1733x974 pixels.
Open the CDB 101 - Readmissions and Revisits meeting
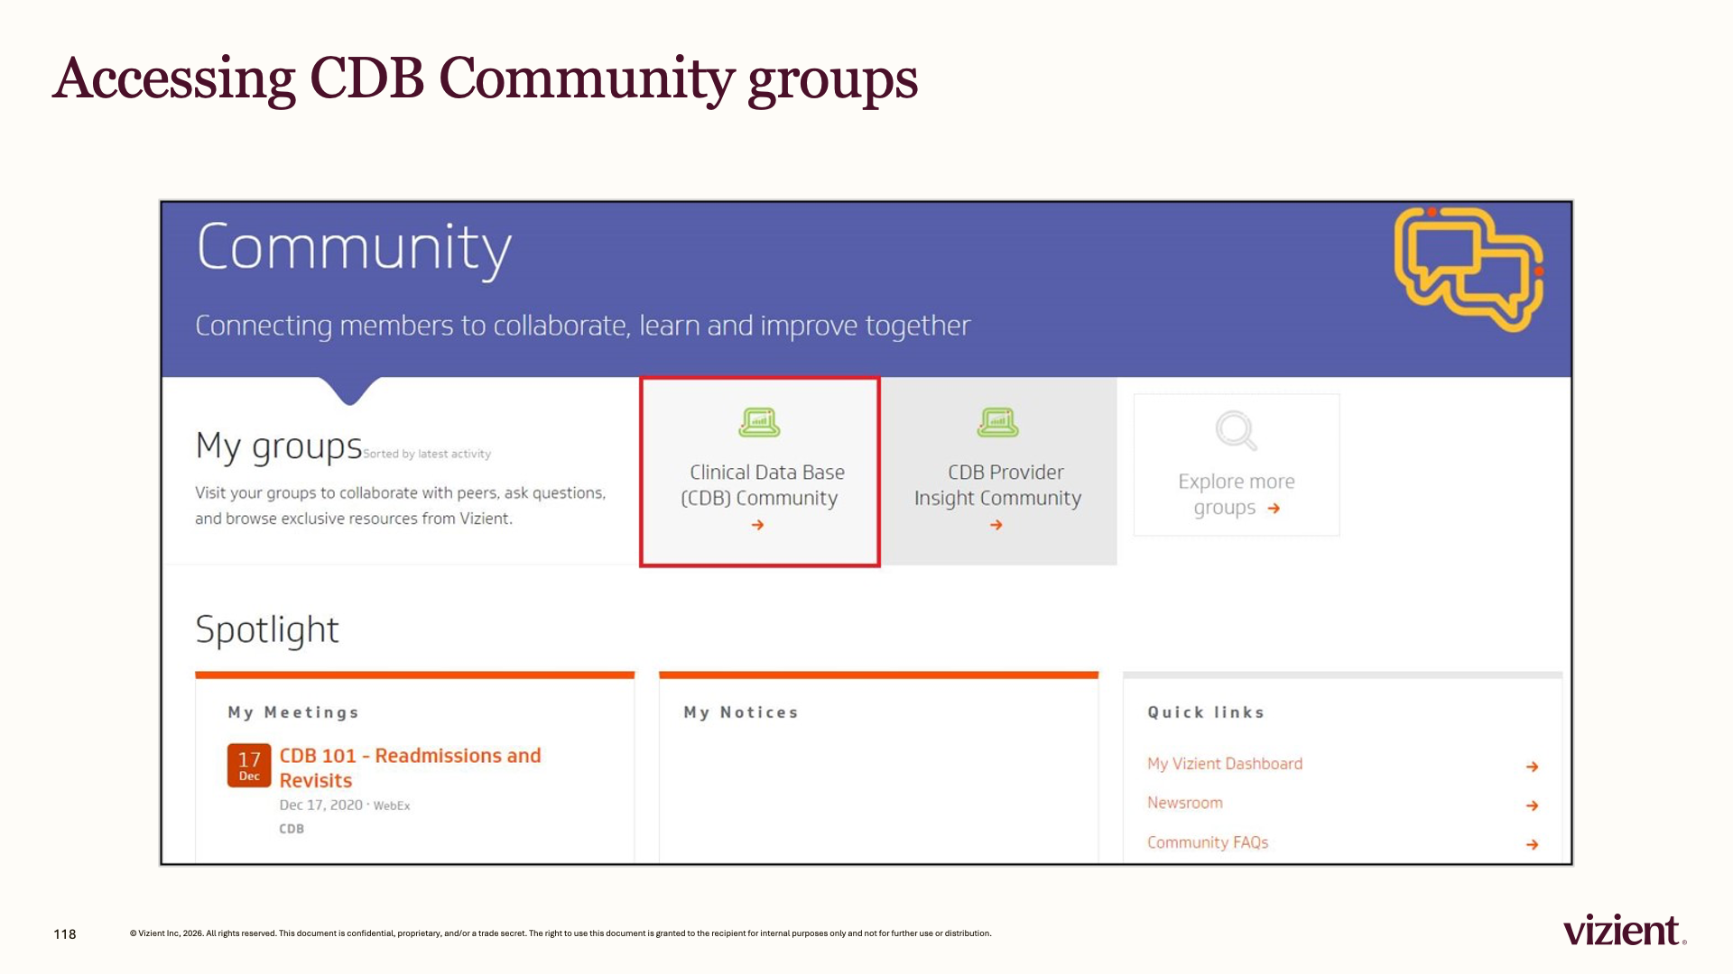(410, 767)
